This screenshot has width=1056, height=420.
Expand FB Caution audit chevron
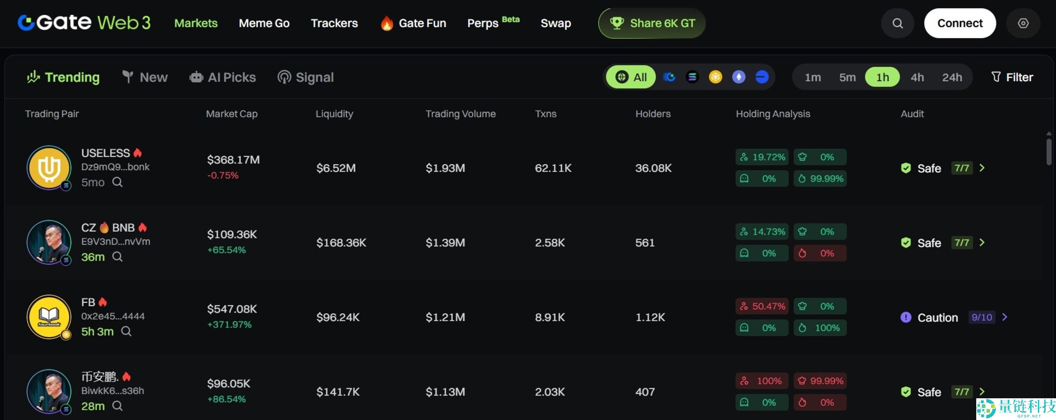(1005, 317)
